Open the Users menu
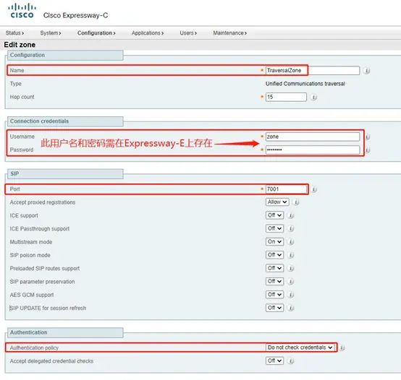The height and width of the screenshot is (380, 401). (x=188, y=33)
